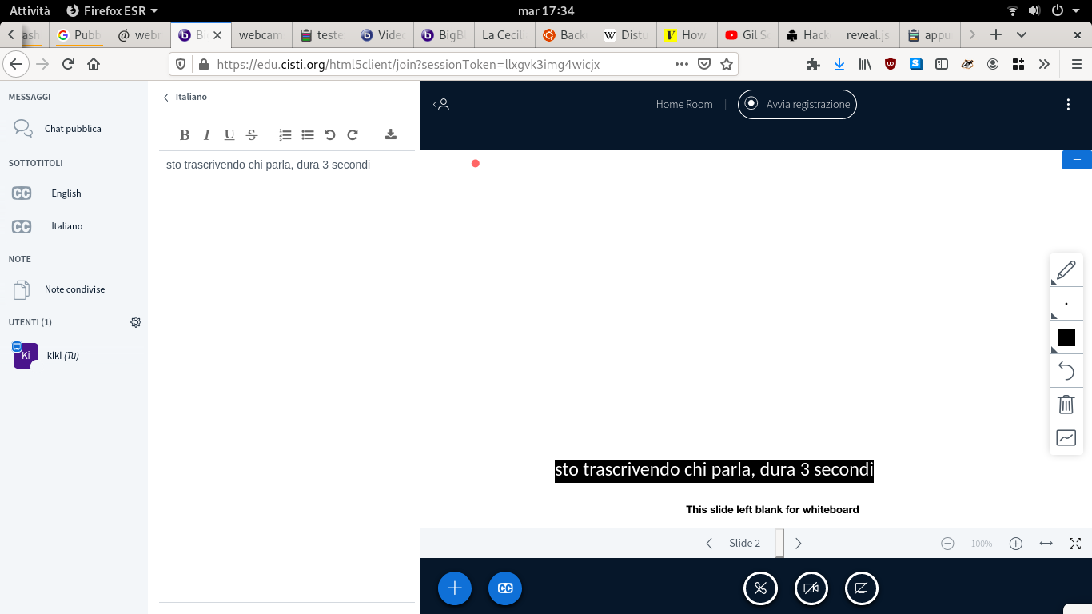
Task: Open Note condivise
Action: coord(74,289)
